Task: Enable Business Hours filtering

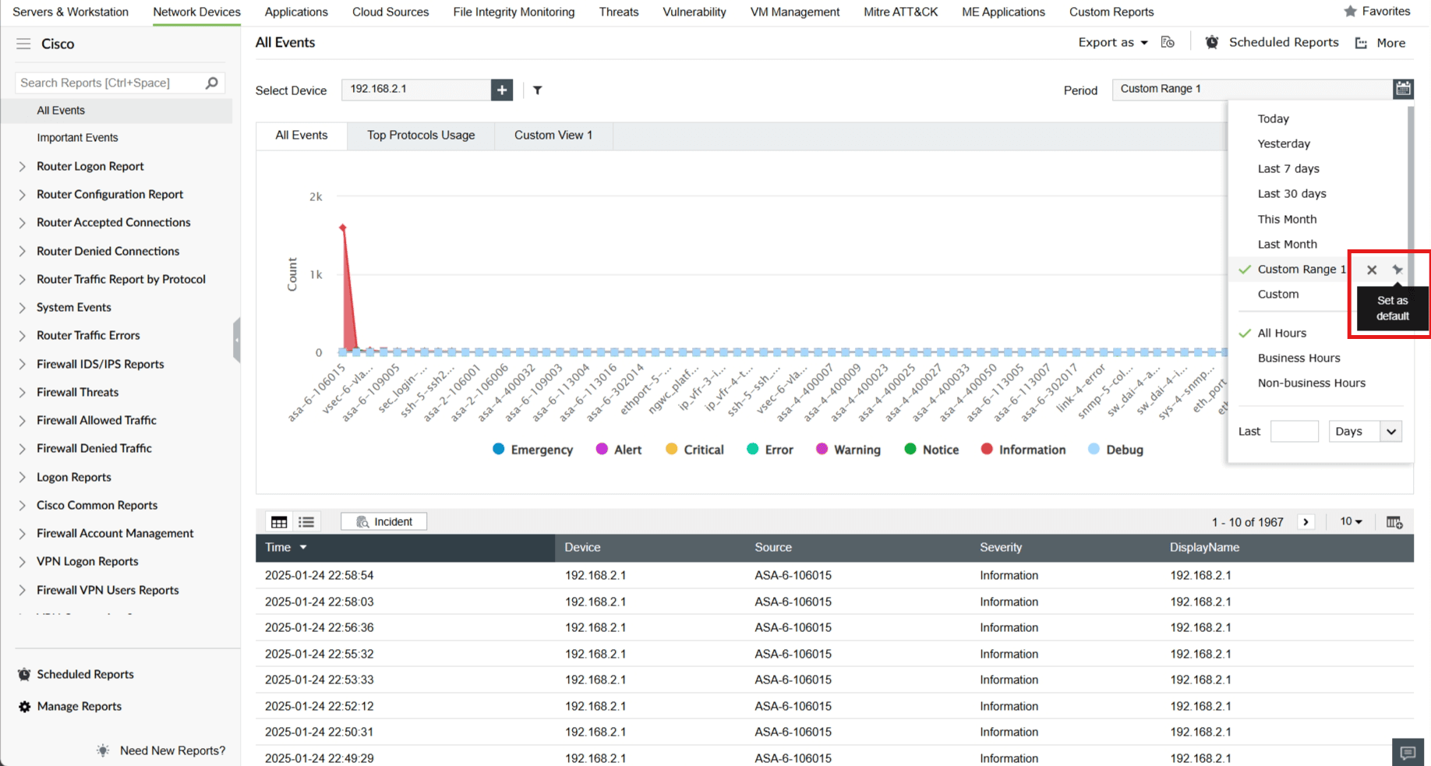Action: 1298,358
